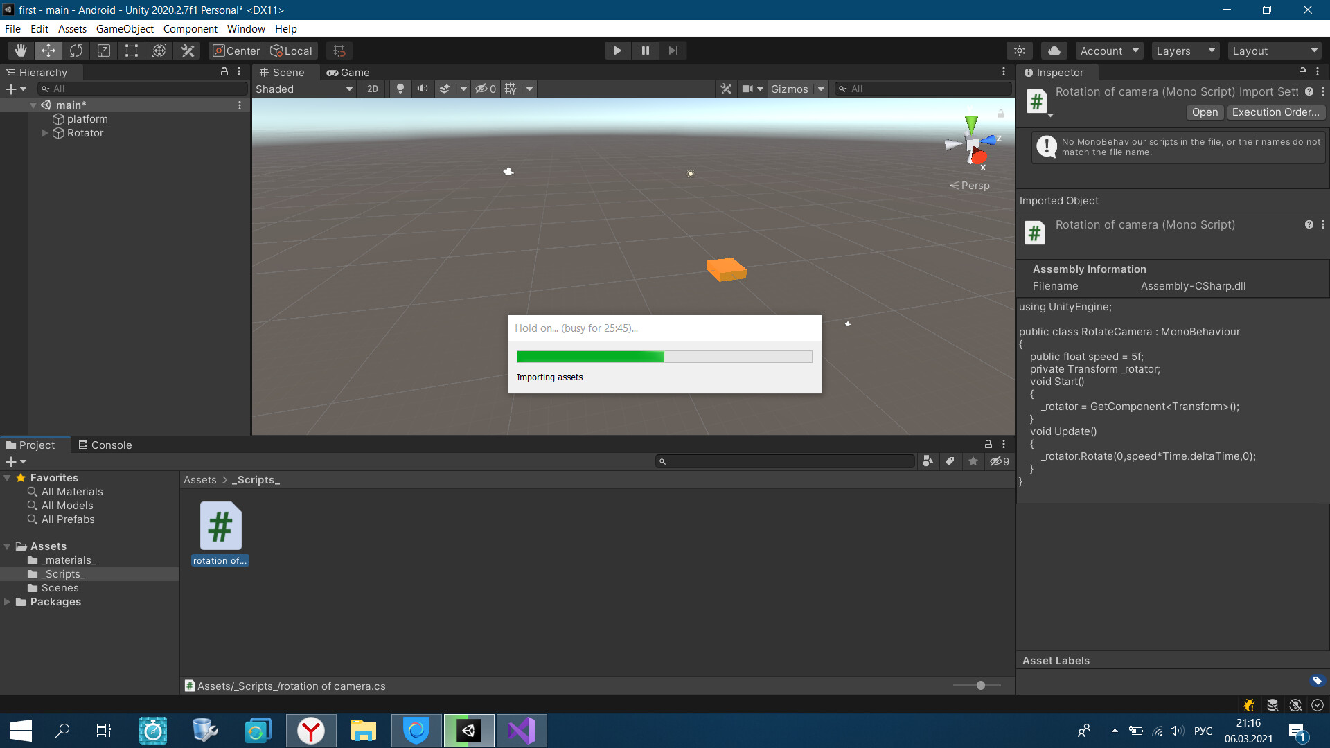Select the Shaded display mode dropdown
The image size is (1330, 748).
[x=305, y=89]
